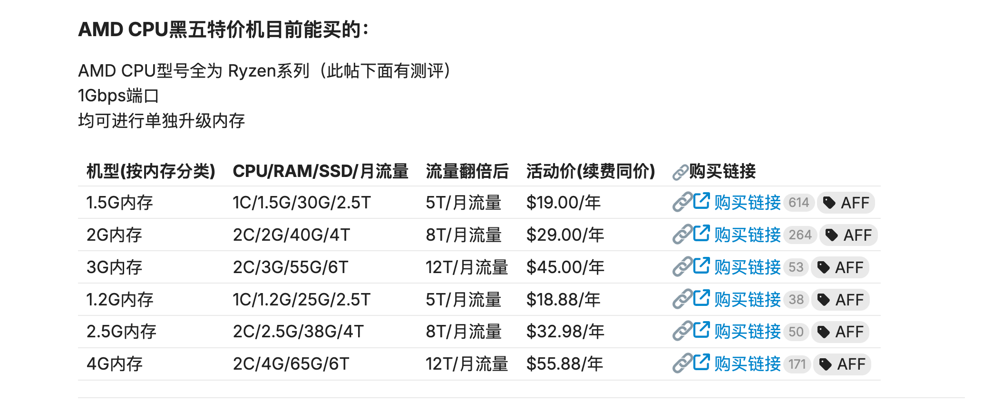The width and height of the screenshot is (992, 412).
Task: Click chain icon in 4G内存 row
Action: tap(682, 363)
